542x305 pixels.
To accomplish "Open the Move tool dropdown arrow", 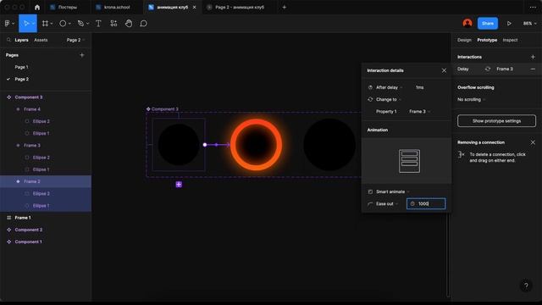I will click(x=33, y=24).
